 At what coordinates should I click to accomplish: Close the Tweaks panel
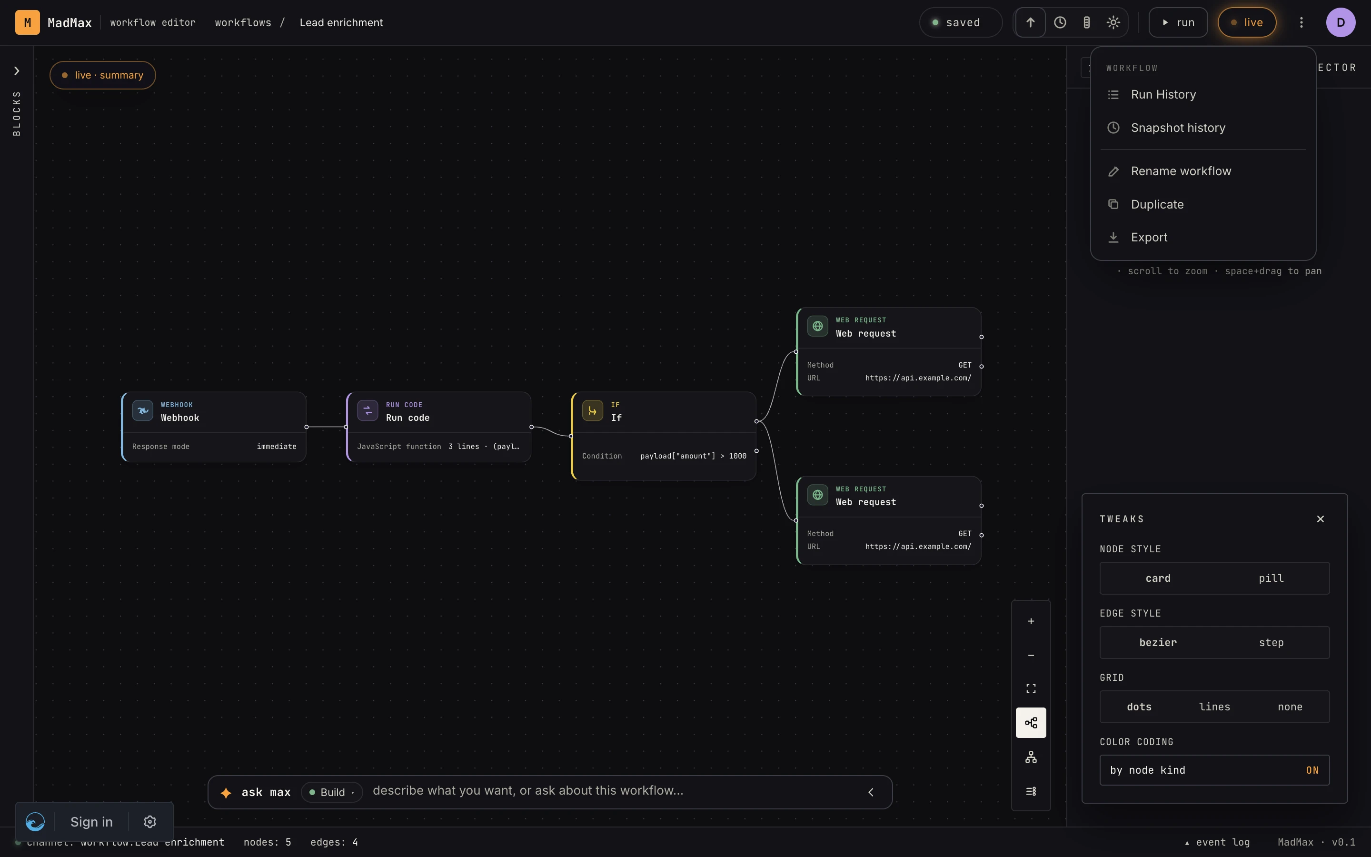pos(1321,519)
